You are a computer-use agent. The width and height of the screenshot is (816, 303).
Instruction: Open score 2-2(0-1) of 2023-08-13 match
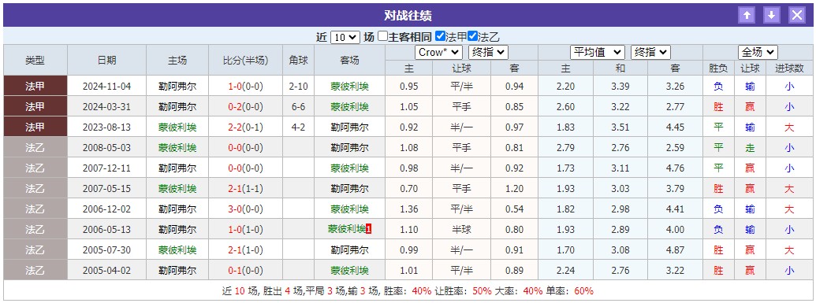[246, 127]
